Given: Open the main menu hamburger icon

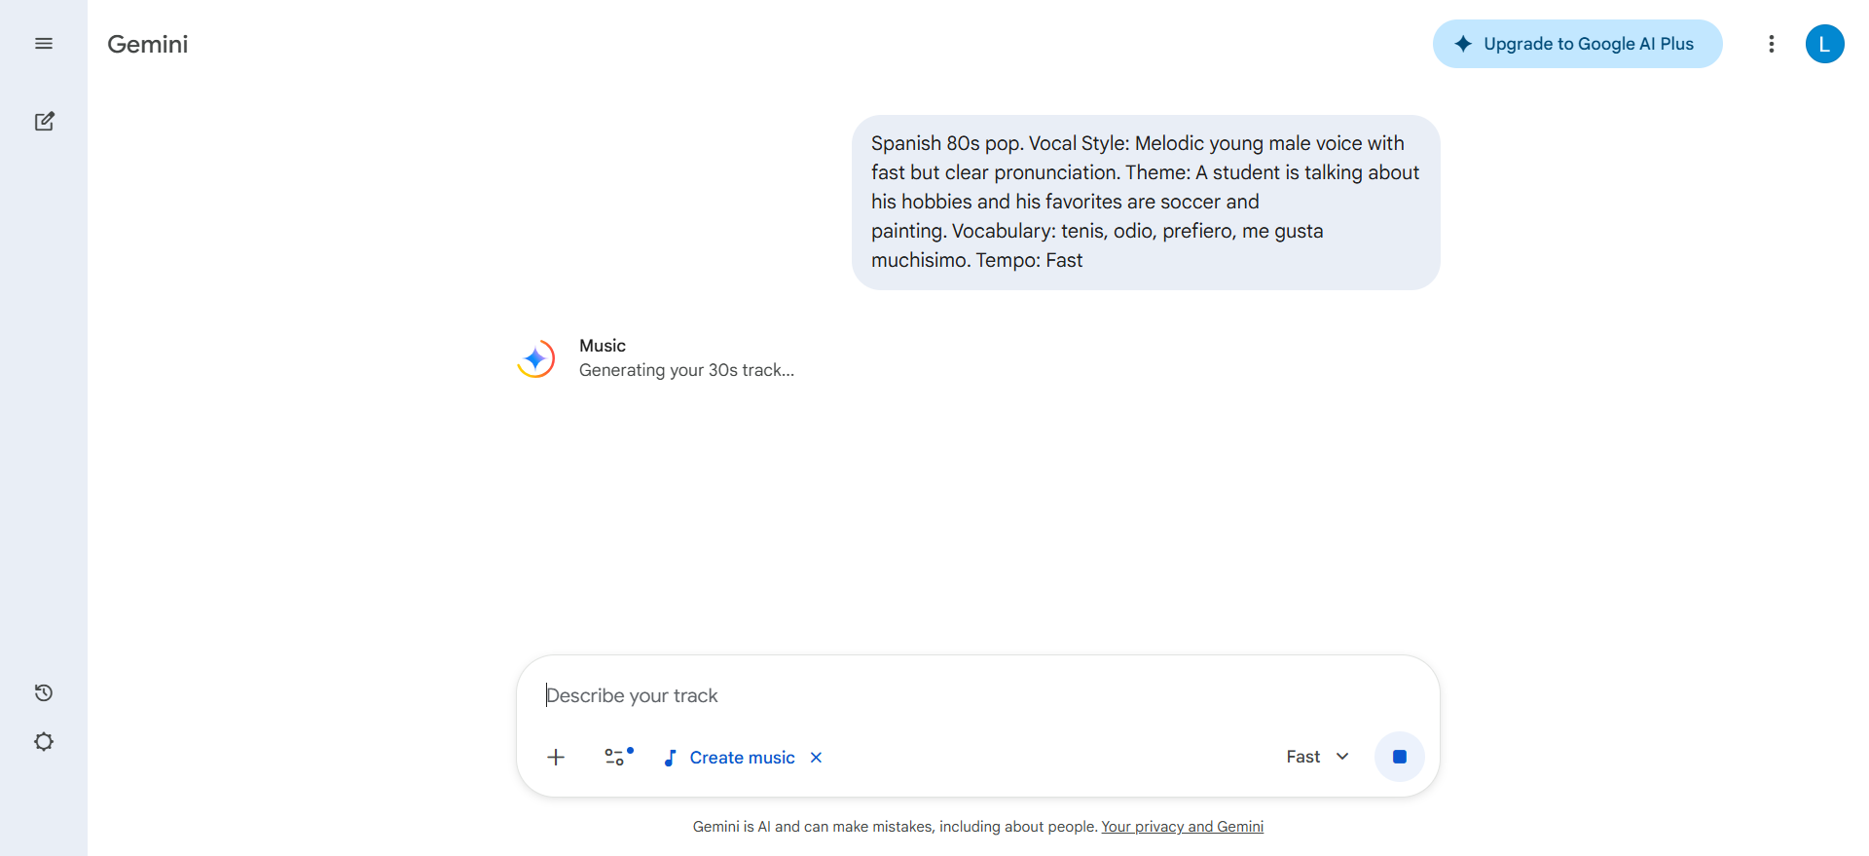Looking at the screenshot, I should pyautogui.click(x=44, y=44).
